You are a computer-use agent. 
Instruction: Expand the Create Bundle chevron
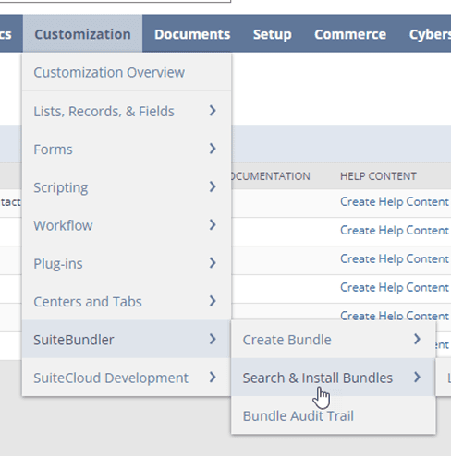pos(417,339)
